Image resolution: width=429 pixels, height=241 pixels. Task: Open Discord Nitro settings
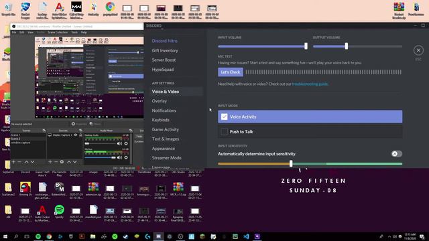[x=165, y=41]
